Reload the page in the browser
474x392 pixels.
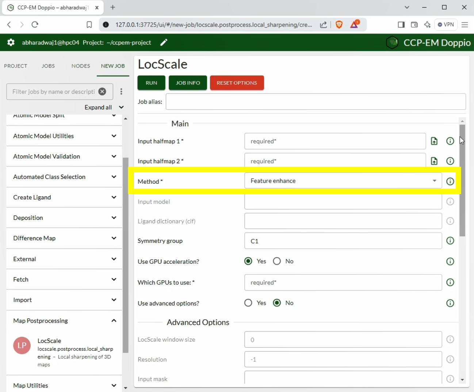[x=35, y=24]
